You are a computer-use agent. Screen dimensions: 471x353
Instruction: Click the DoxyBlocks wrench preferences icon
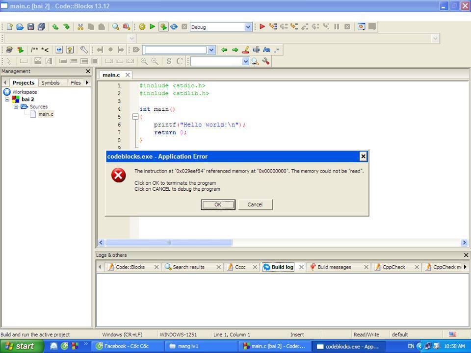84,50
